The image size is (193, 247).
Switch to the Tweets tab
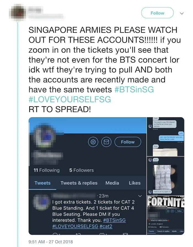[42, 183]
